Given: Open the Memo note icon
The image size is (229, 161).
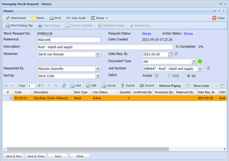Looking at the screenshot, I should click(x=33, y=18).
